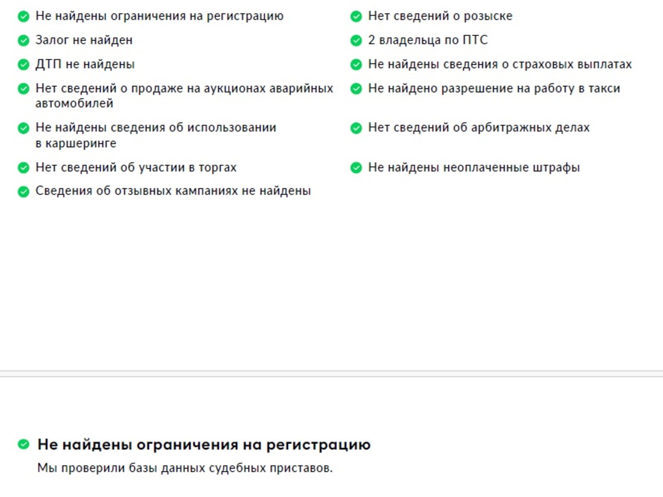
Task: Open 'Не найдены неоплаченные штрафы' item
Action: click(x=474, y=167)
